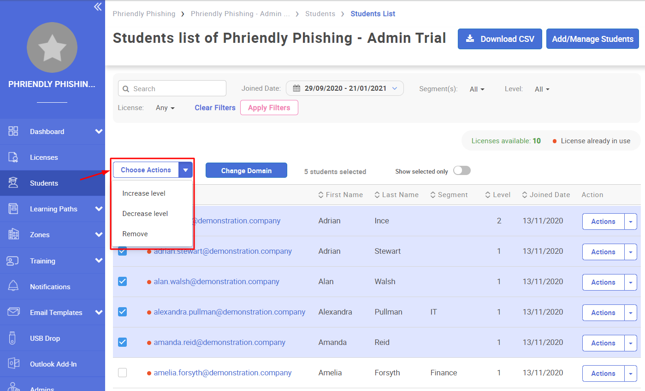Open Actions caret for Amanda Reid row
Image resolution: width=645 pixels, height=391 pixels.
click(x=631, y=343)
